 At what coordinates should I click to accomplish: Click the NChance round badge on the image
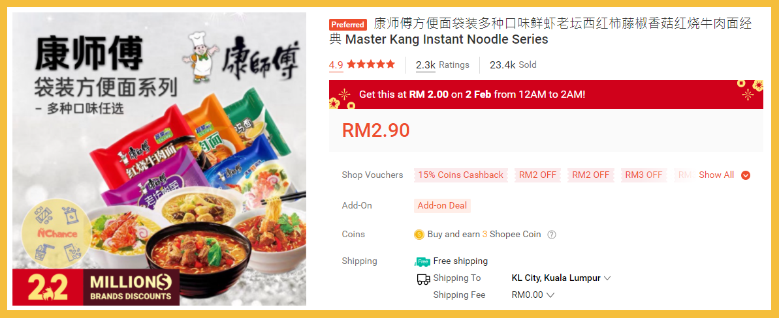[57, 233]
